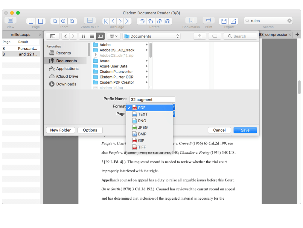Image resolution: width=303 pixels, height=228 pixels.
Task: Click the dialog Tags icon
Action: [x=214, y=36]
